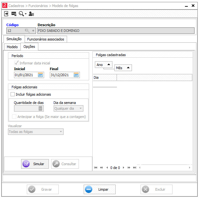Minimize the Modelo de folgas window
This screenshot has width=199, height=198.
coord(186,6)
